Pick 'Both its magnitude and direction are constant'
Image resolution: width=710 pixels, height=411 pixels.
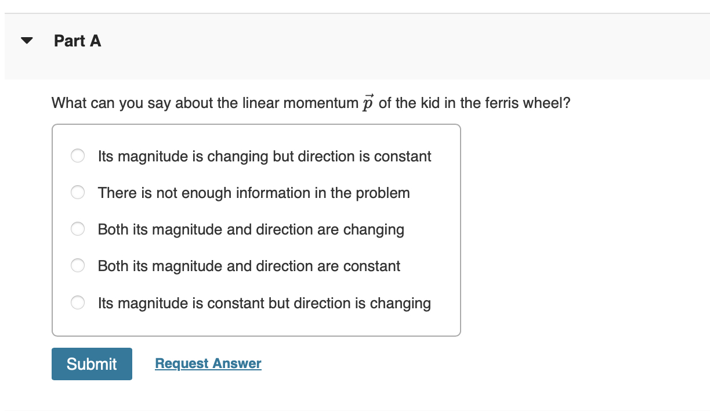coord(77,265)
